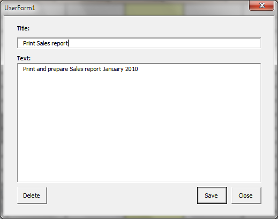
Task: Place cursor on "Print" in Title field
Action: (x=29, y=43)
